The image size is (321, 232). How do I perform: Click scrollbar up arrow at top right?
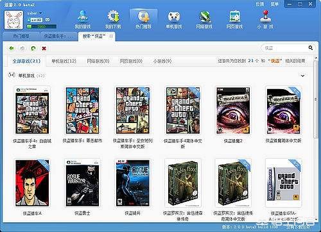[x=316, y=58]
